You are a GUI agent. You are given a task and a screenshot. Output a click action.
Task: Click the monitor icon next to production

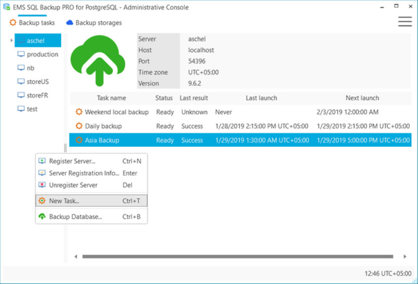tap(21, 54)
